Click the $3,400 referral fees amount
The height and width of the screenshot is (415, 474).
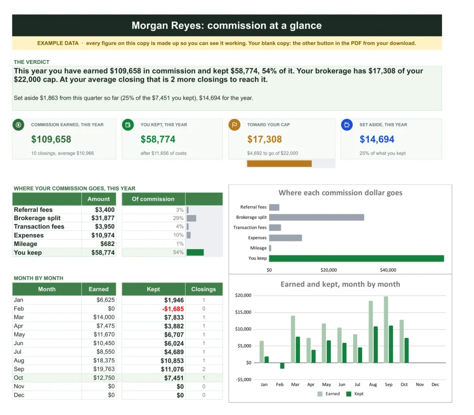105,210
